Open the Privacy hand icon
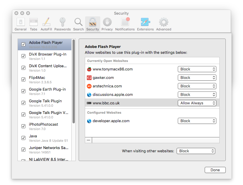 (x=107, y=22)
